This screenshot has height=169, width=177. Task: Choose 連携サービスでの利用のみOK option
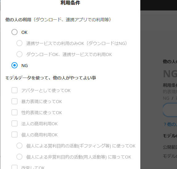pyautogui.click(x=19, y=43)
